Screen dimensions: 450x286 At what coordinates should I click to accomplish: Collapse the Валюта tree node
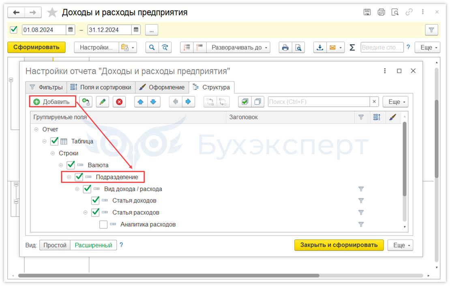61,165
